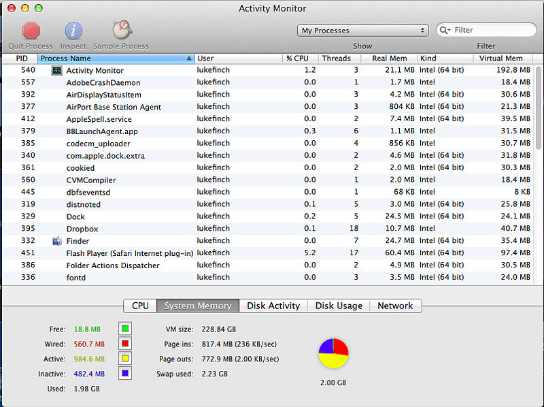The height and width of the screenshot is (407, 544).
Task: Select the cookied process row
Action: pos(267,167)
